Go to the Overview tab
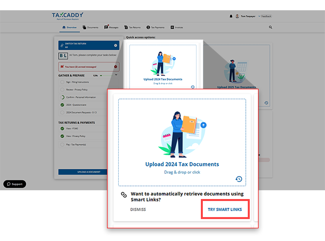Viewport: 325px width, 241px height. click(69, 27)
